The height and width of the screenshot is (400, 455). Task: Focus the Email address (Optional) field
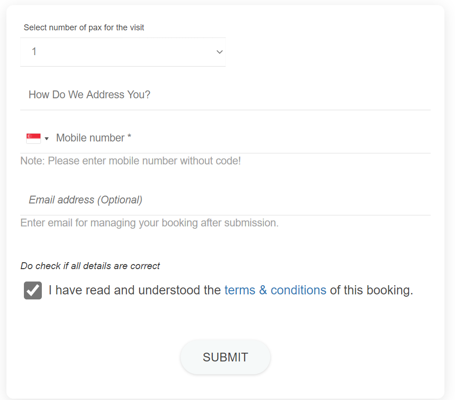pos(226,200)
